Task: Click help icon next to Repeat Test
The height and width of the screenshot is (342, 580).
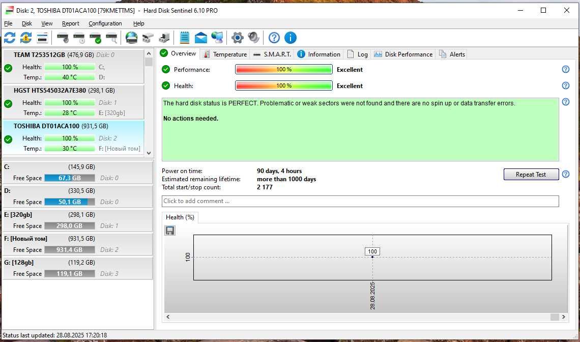Action: (566, 174)
